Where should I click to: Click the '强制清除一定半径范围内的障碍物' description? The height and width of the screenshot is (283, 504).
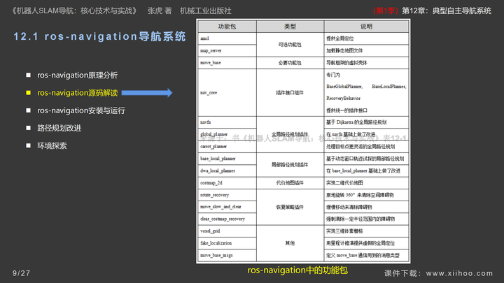pos(366,219)
